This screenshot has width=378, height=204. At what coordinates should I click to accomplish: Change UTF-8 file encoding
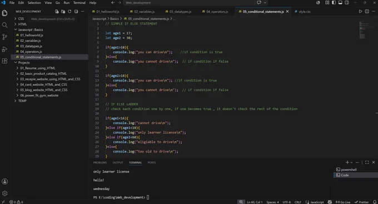tap(287, 202)
